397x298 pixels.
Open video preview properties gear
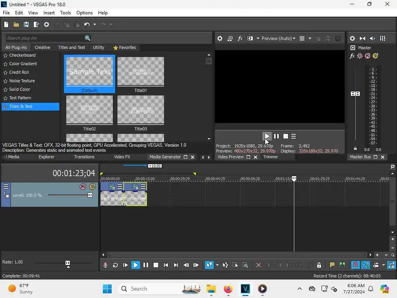tap(220, 38)
